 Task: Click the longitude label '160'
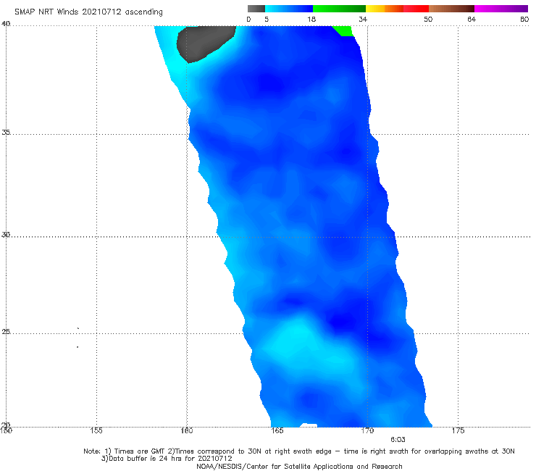(187, 430)
